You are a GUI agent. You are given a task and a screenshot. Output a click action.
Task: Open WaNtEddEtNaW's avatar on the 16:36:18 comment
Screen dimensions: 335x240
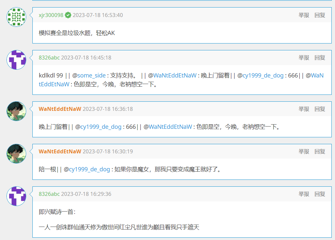tap(16, 111)
